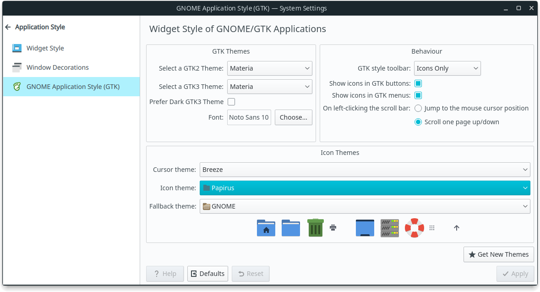This screenshot has width=540, height=292.
Task: Select the green trash icon preview
Action: 315,228
